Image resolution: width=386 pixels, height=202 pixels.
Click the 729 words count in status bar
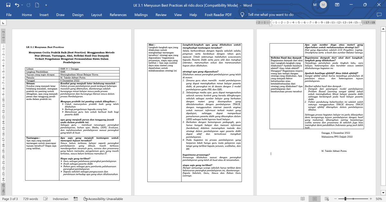[31, 199]
